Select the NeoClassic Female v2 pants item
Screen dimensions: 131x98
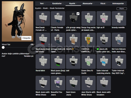pos(43,18)
